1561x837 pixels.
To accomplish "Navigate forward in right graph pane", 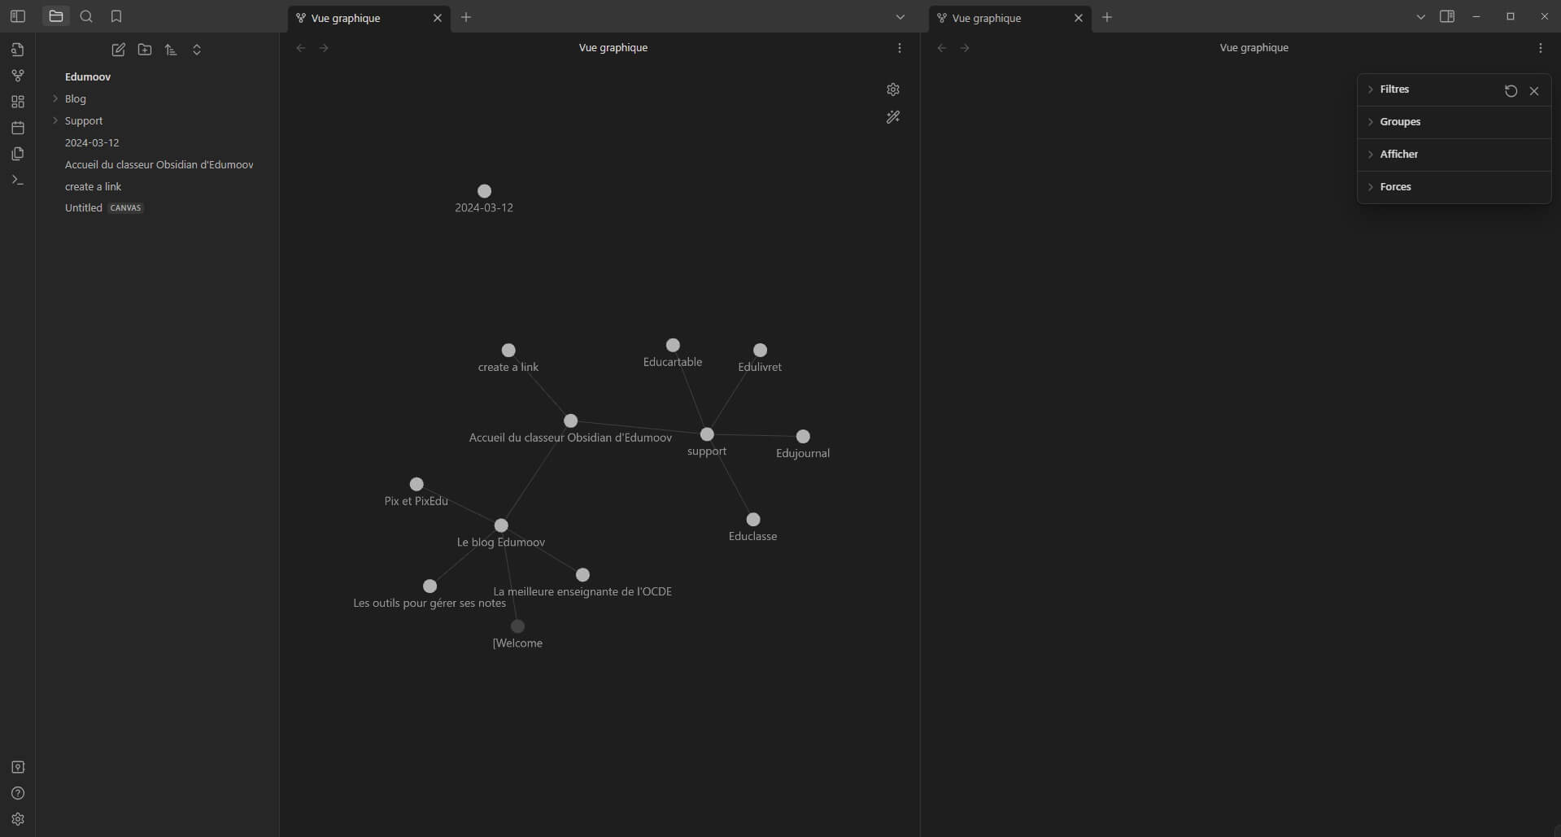I will 965,48.
